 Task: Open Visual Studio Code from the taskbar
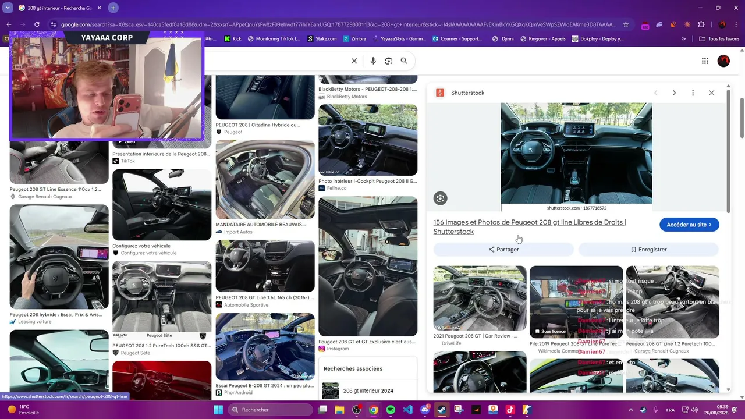click(x=408, y=410)
